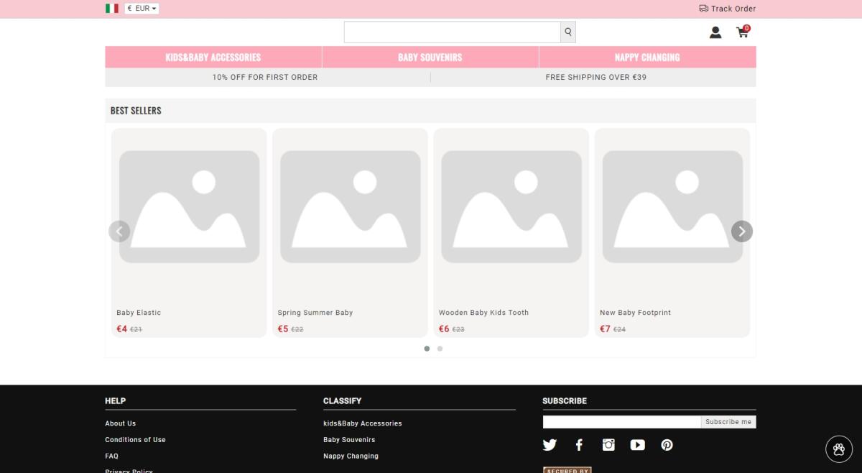Select the NAPPY CHANGING menu item
Image resolution: width=862 pixels, height=473 pixels.
coord(646,57)
